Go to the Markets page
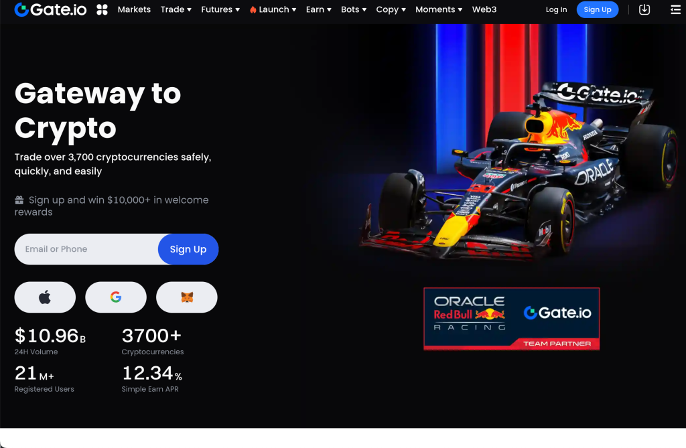The width and height of the screenshot is (686, 448). tap(134, 9)
